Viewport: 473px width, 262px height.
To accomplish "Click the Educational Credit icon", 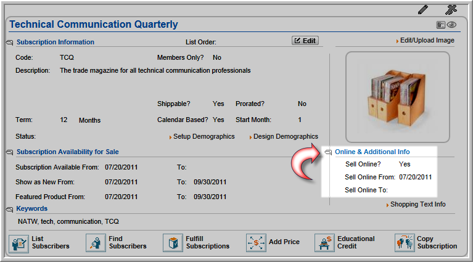I will point(324,243).
